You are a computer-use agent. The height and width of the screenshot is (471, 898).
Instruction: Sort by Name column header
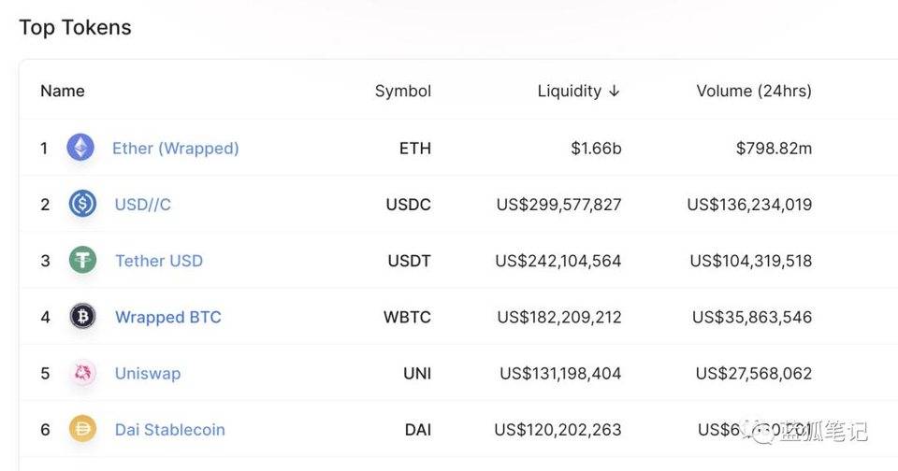(63, 91)
